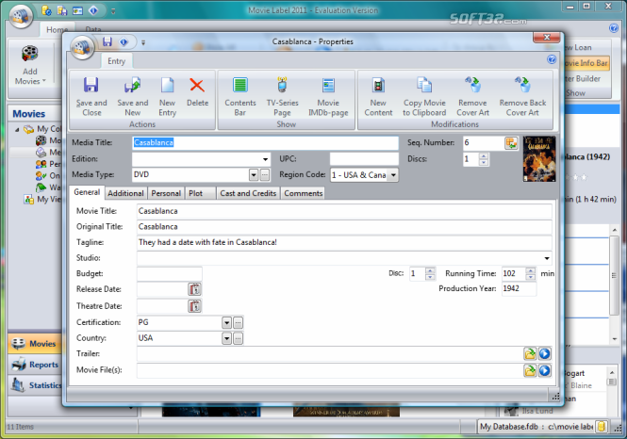Click Movie Info Bar in main ribbon

point(586,63)
